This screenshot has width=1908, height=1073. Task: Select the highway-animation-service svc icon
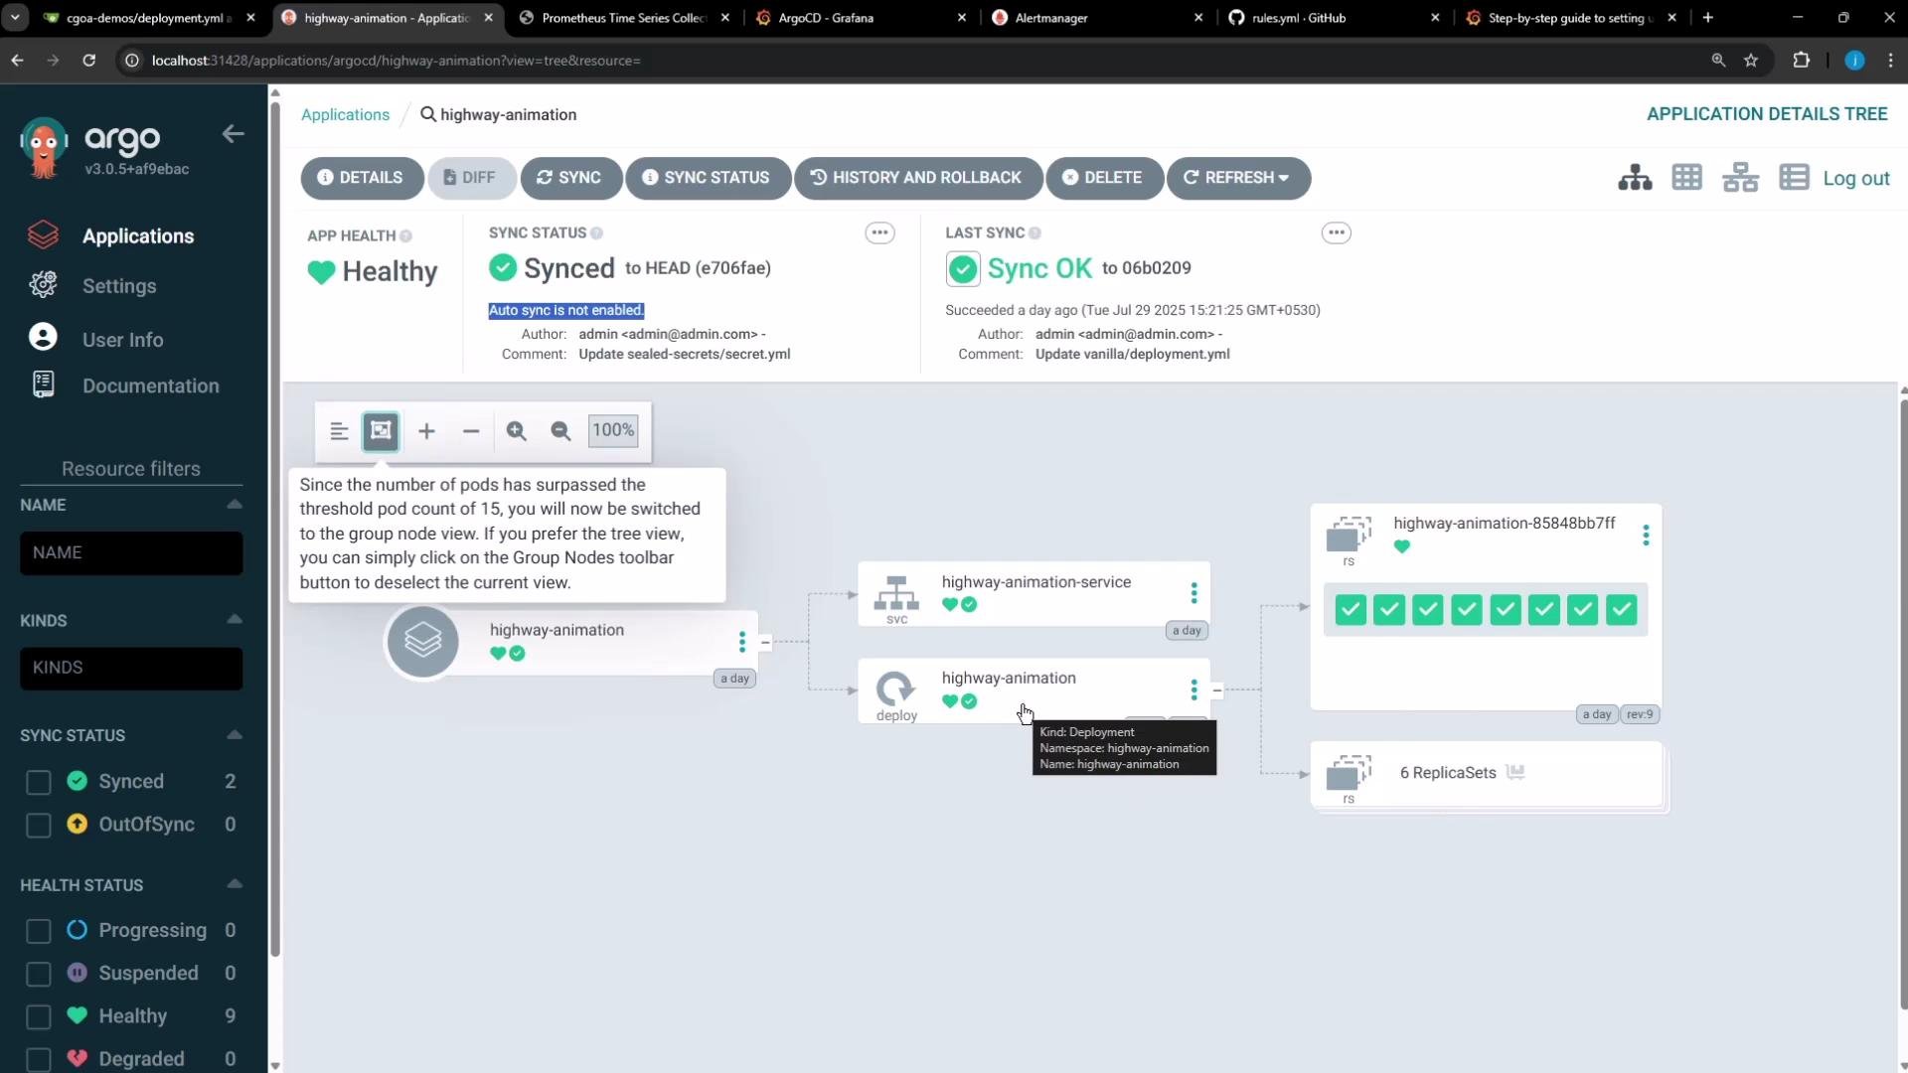(896, 593)
